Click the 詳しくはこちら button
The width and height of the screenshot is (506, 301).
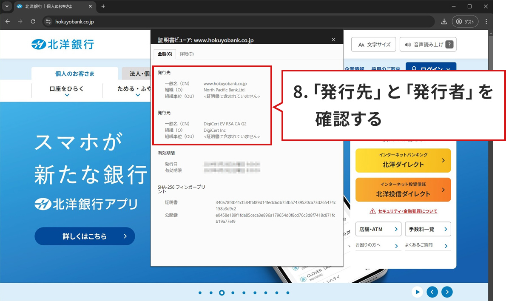(x=85, y=236)
